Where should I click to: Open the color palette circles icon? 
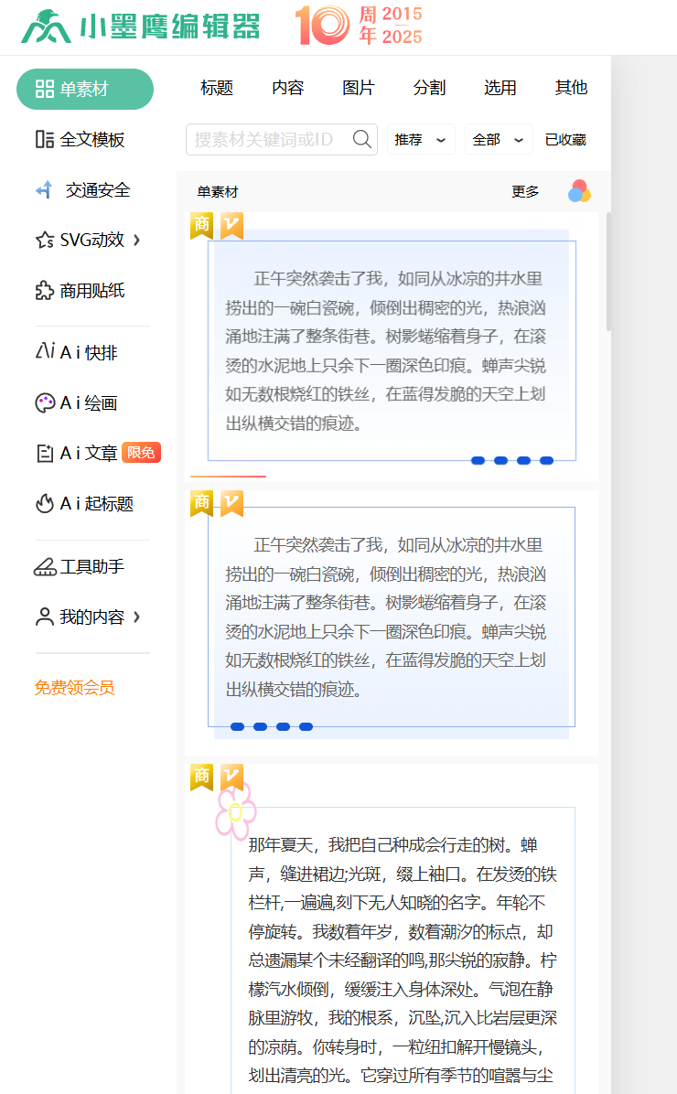point(579,191)
